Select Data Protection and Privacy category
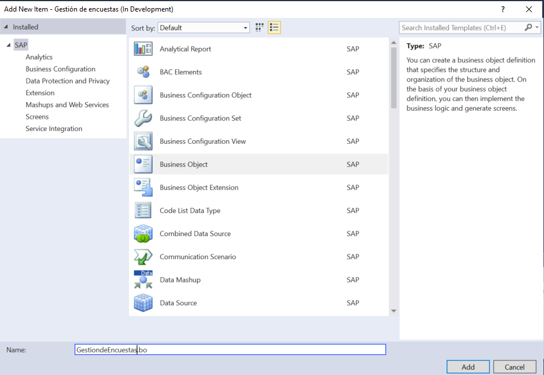 click(68, 81)
